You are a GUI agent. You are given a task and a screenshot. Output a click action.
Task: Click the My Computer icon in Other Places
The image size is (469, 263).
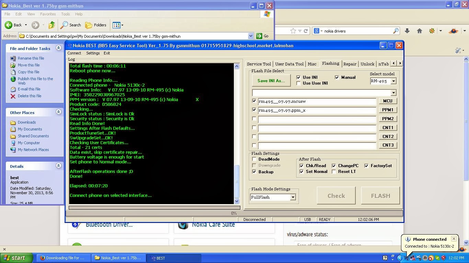[x=13, y=143]
